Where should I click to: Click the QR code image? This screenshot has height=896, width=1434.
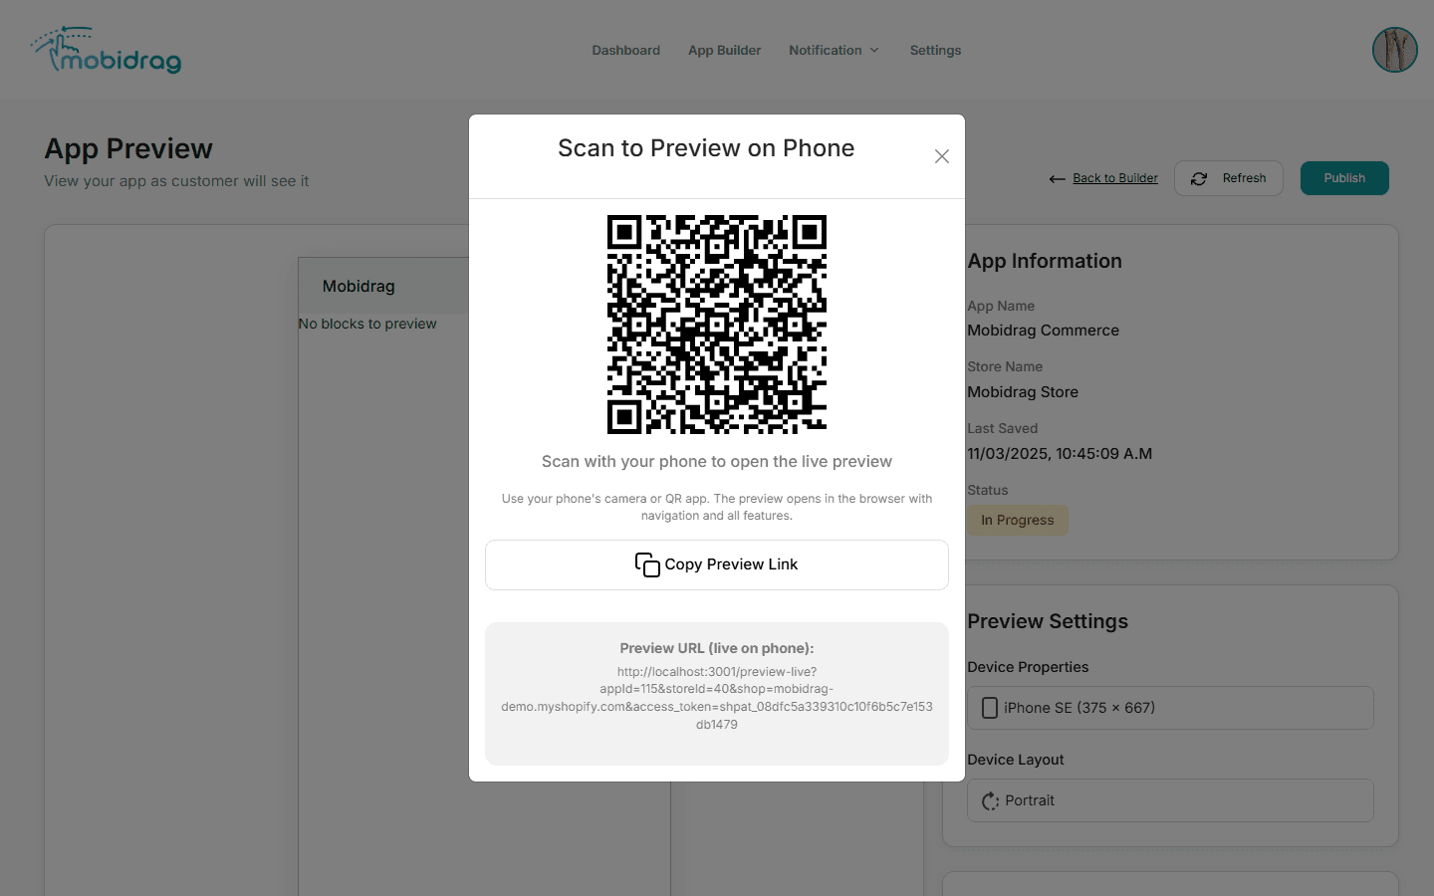[717, 325]
